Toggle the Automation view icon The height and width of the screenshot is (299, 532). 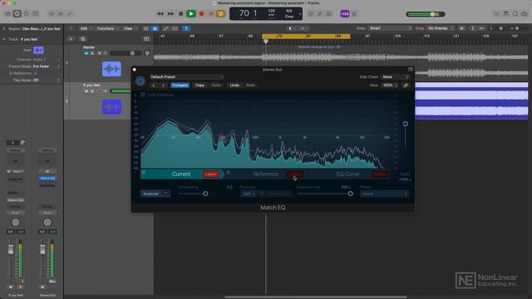tap(165, 29)
